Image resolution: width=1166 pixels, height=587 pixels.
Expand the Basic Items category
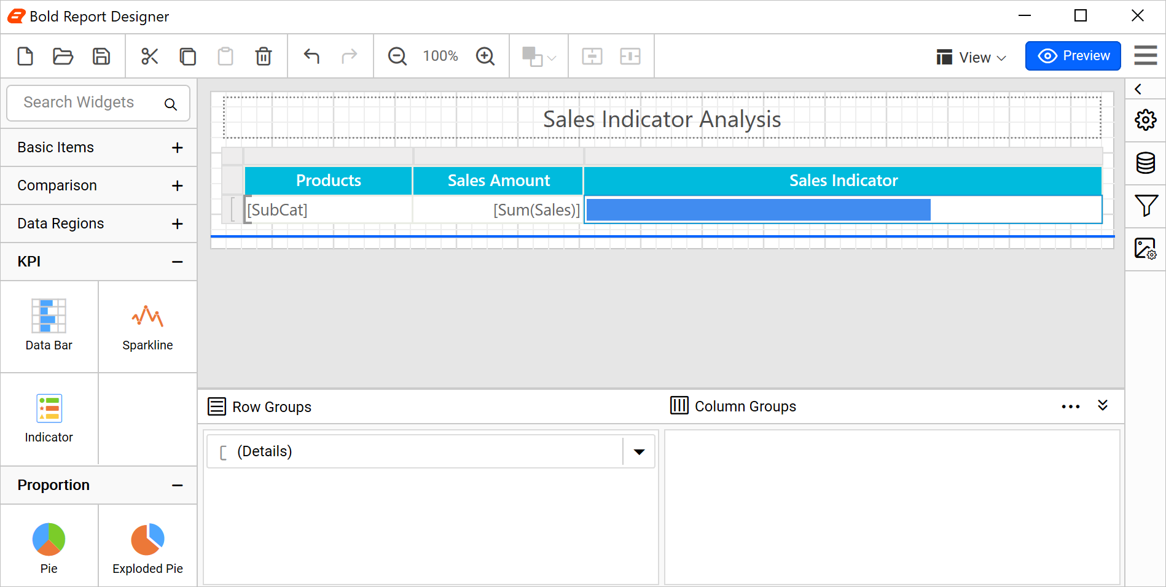click(x=98, y=147)
